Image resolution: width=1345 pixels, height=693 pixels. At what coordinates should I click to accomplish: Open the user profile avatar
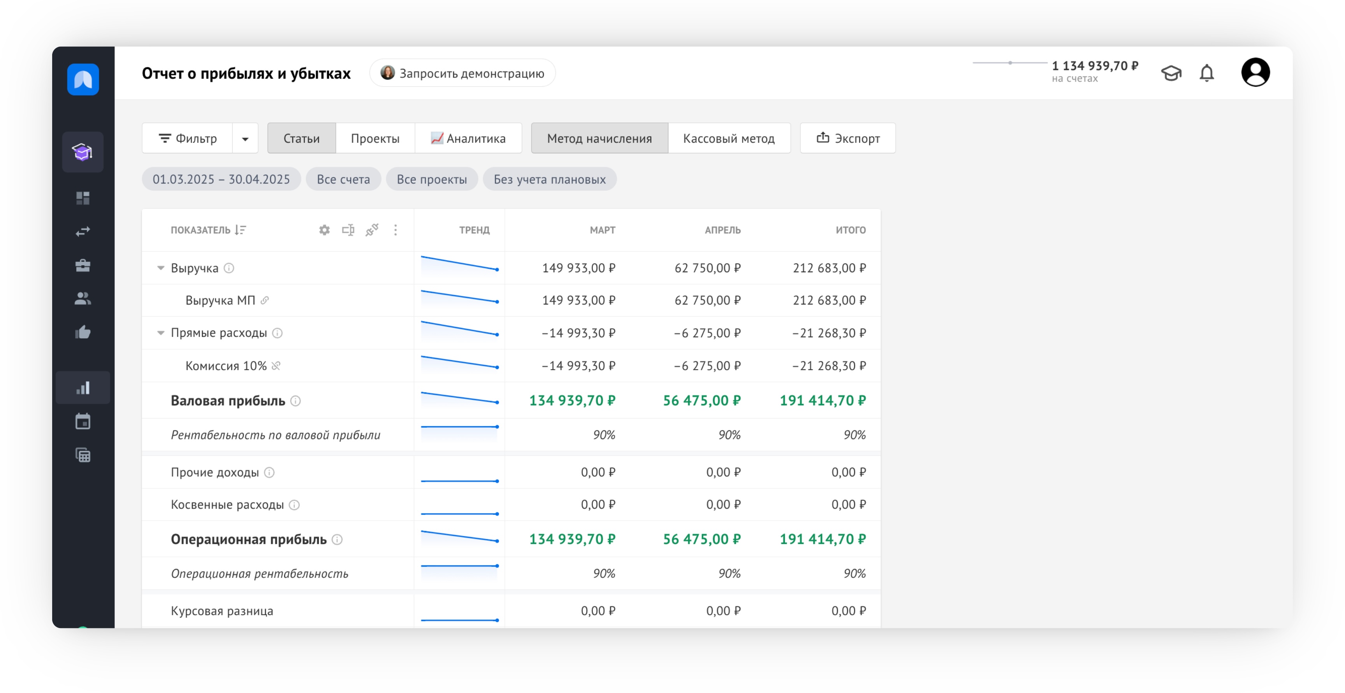point(1255,72)
